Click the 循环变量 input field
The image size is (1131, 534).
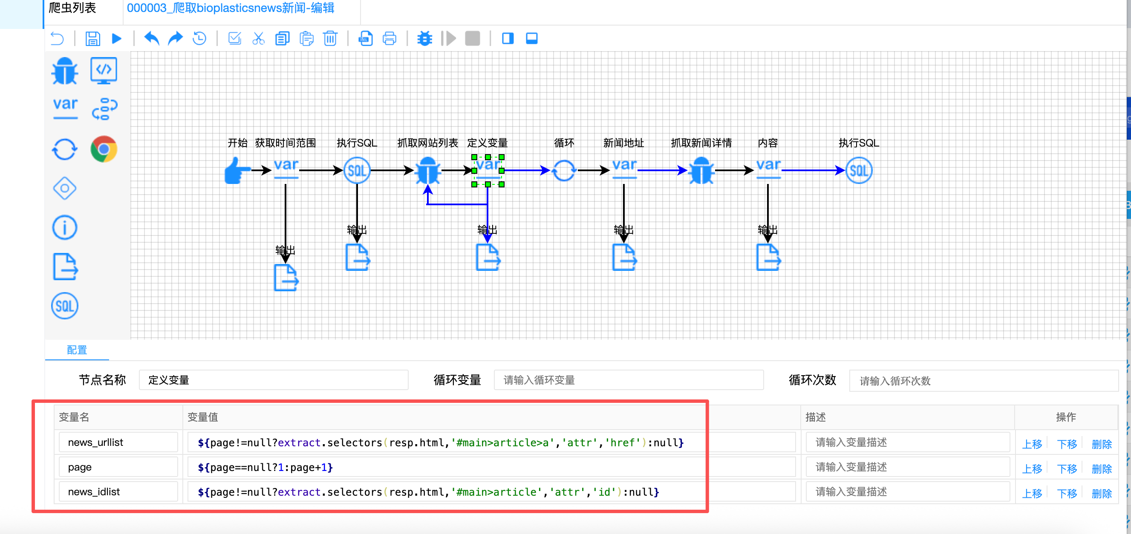coord(628,380)
